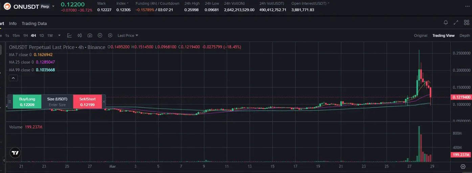Click the Index price label
The image size is (472, 173).
[121, 3]
